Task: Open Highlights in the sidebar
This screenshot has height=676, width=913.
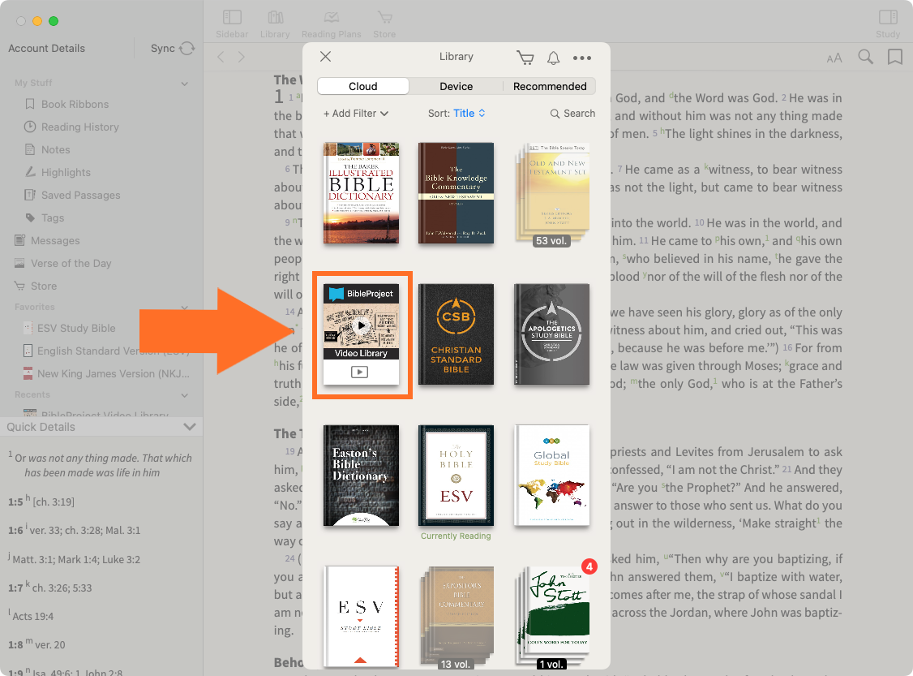Action: click(66, 173)
